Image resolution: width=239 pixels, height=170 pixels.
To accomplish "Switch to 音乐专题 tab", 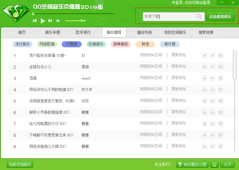I will click(x=52, y=32).
